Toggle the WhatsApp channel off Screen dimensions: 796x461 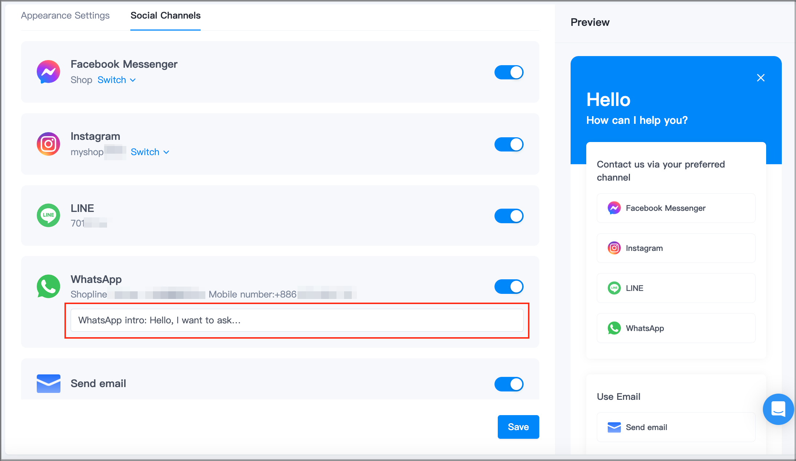click(x=509, y=287)
